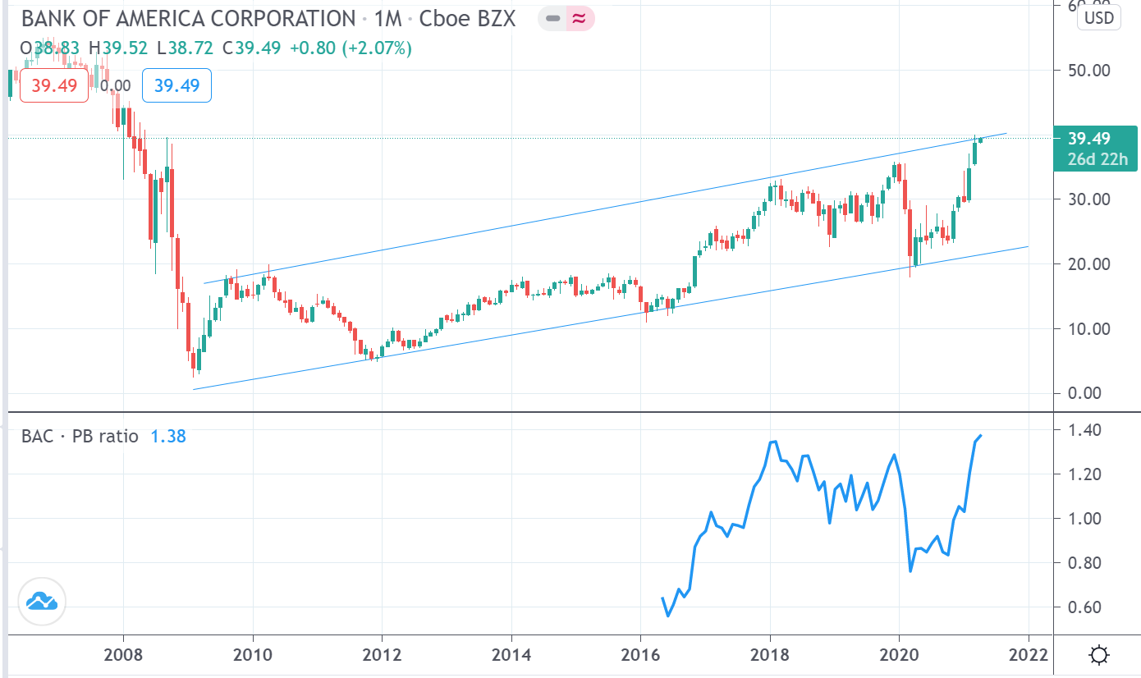Image resolution: width=1141 pixels, height=678 pixels.
Task: Click the 30.00 price axis label
Action: 1088,199
